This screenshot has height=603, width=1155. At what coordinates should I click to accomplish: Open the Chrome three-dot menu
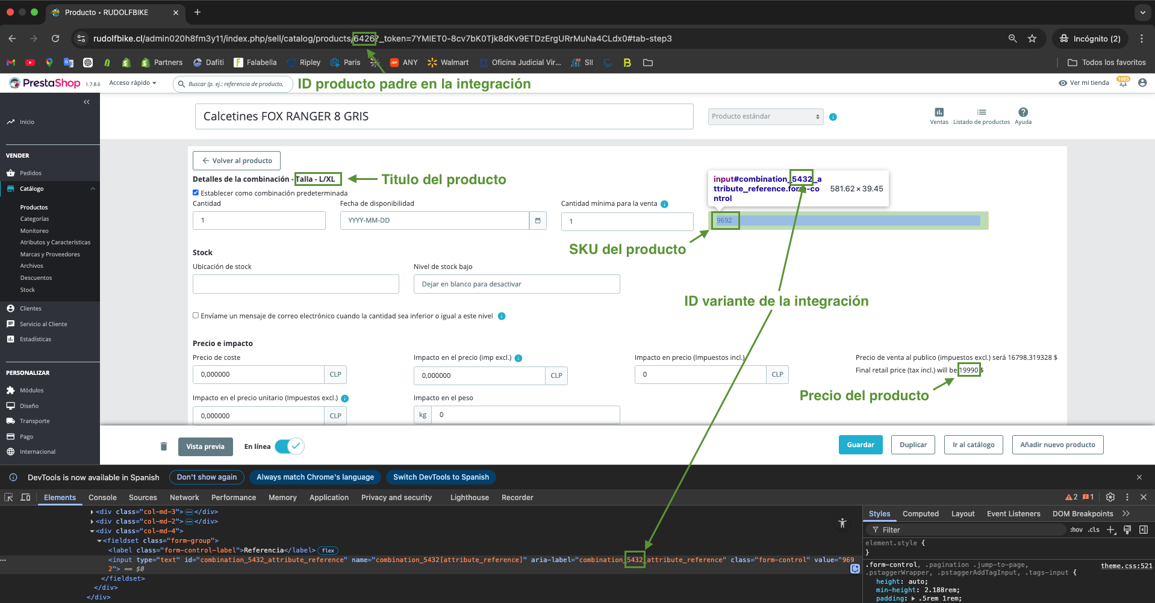(x=1142, y=39)
